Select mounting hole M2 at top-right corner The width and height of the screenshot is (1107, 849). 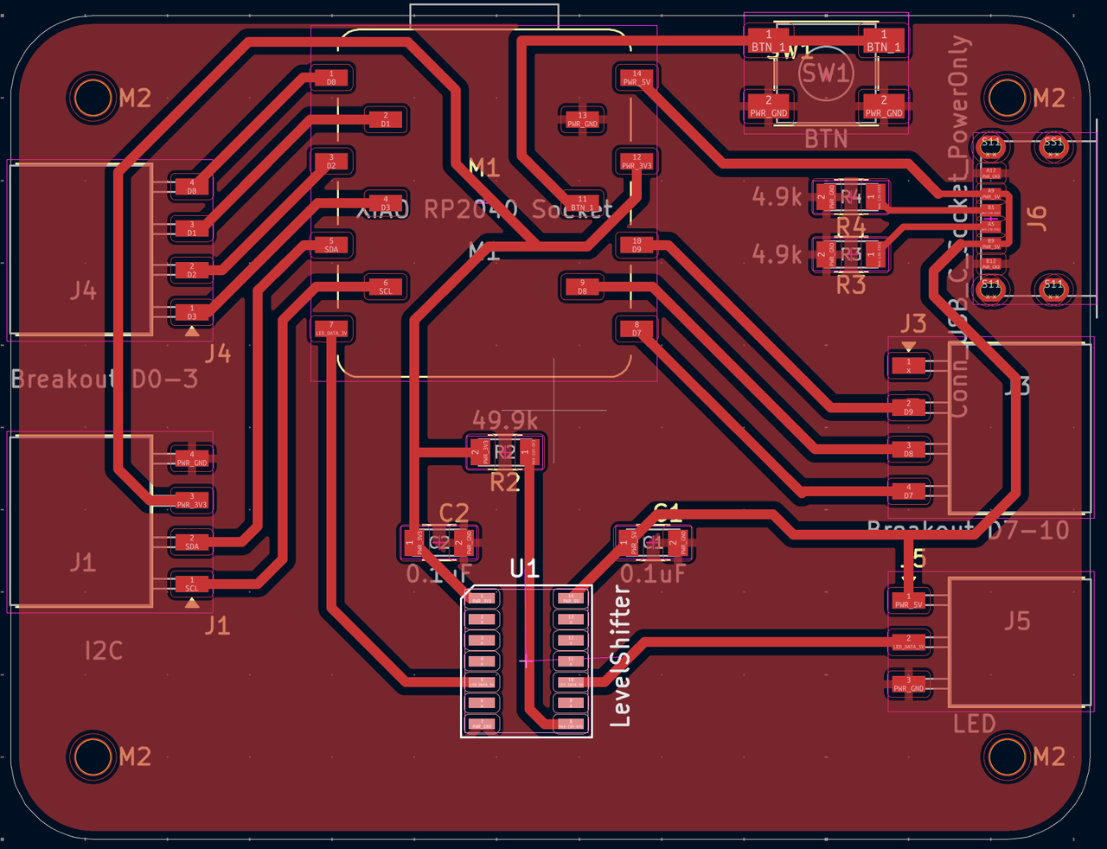point(1007,98)
